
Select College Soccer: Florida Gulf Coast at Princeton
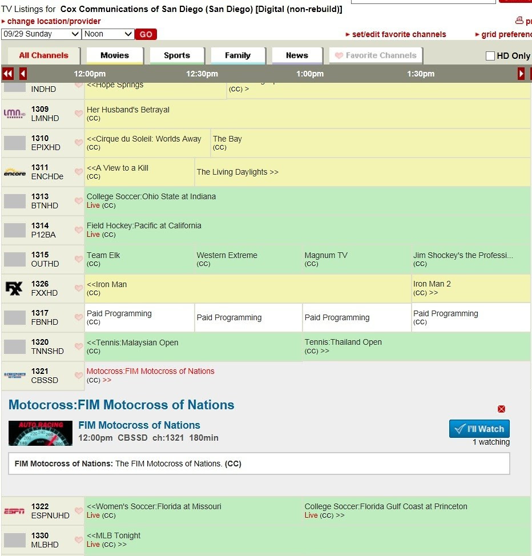click(x=386, y=506)
